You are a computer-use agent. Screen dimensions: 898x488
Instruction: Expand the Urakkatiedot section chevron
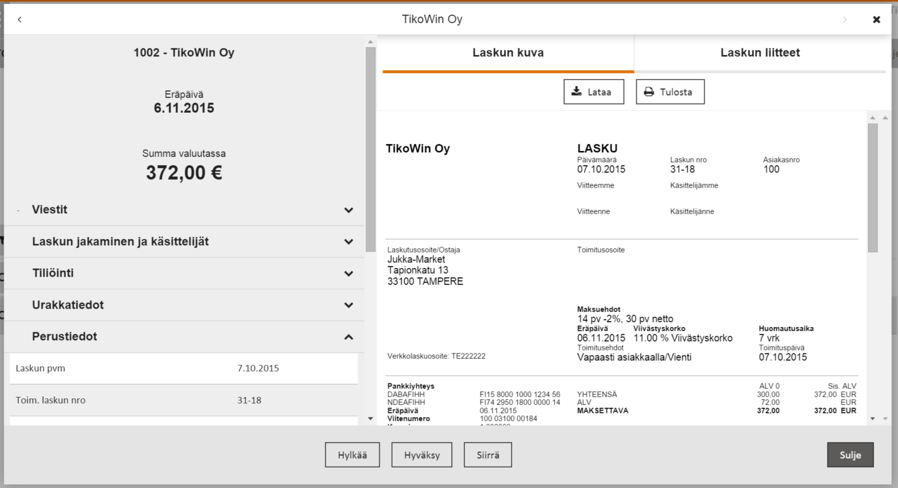coord(349,305)
